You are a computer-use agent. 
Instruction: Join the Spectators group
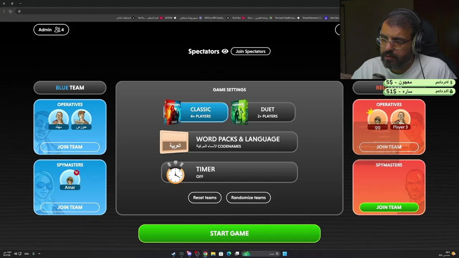coord(250,51)
